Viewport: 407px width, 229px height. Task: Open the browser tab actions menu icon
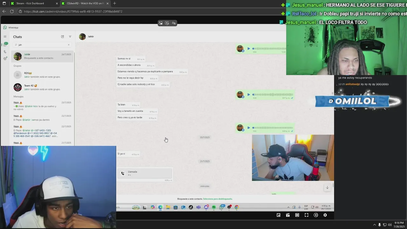[4, 3]
